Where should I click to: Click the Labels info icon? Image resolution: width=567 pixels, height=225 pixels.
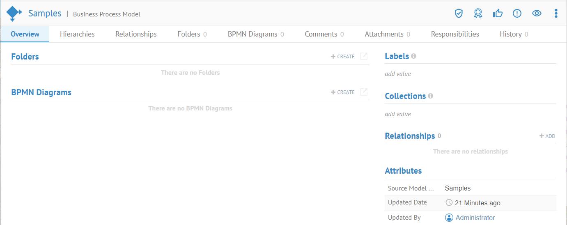[413, 56]
